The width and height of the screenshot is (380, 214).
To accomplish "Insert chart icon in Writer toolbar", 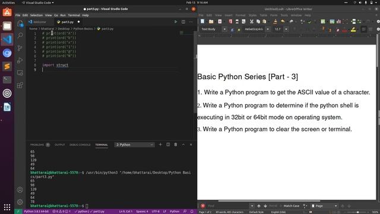I will [x=338, y=21].
